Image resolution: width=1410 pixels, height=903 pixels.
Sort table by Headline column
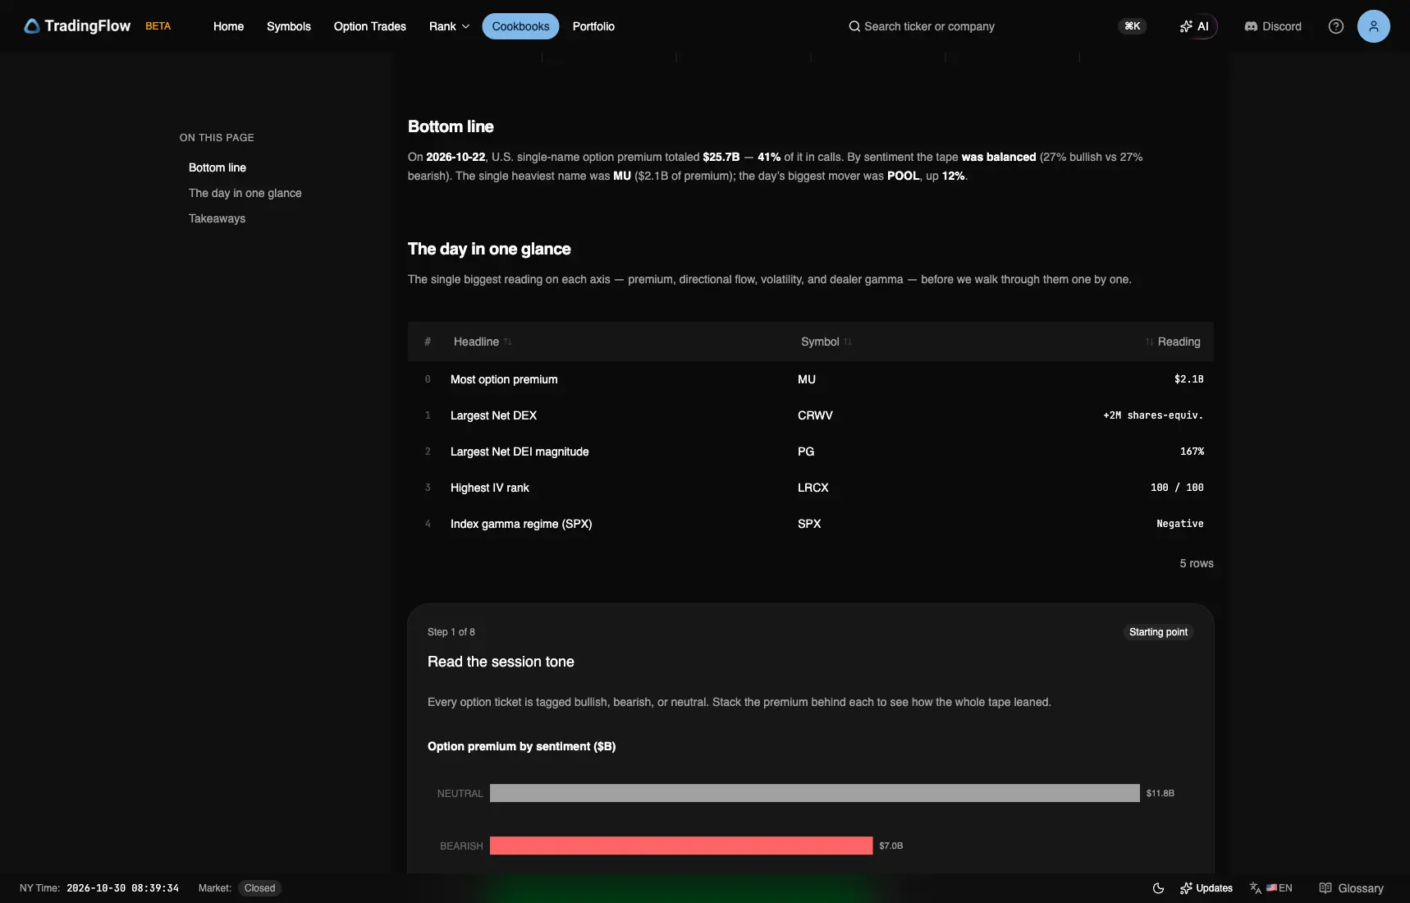(483, 341)
